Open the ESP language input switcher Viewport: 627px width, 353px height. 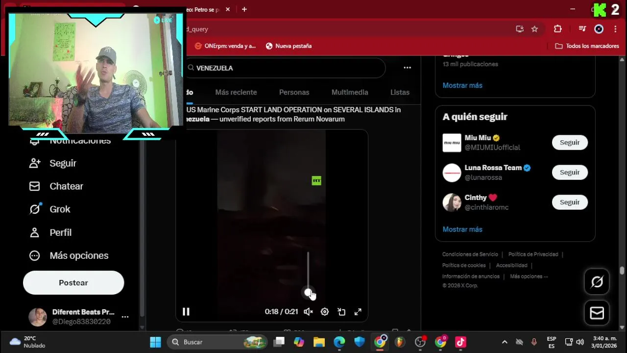click(552, 342)
